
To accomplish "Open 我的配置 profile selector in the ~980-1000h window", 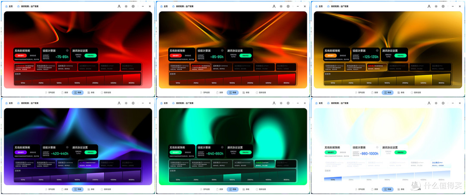I will click(x=337, y=103).
